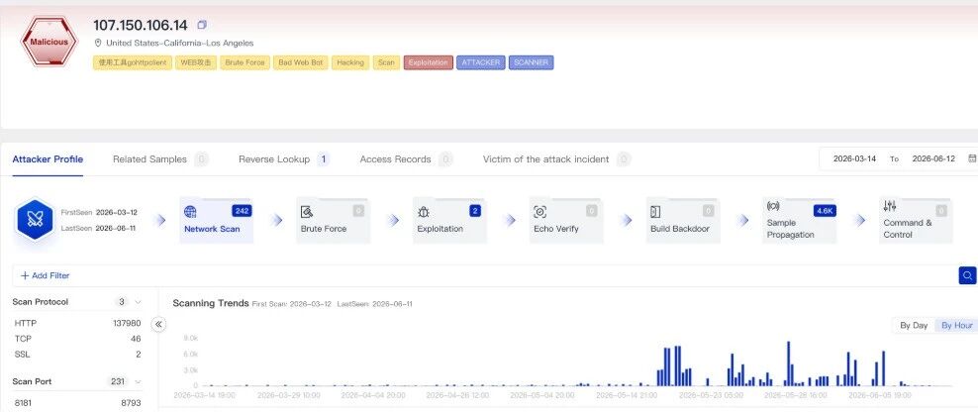978x416 pixels.
Task: Switch chart to By Day
Action: [914, 326]
